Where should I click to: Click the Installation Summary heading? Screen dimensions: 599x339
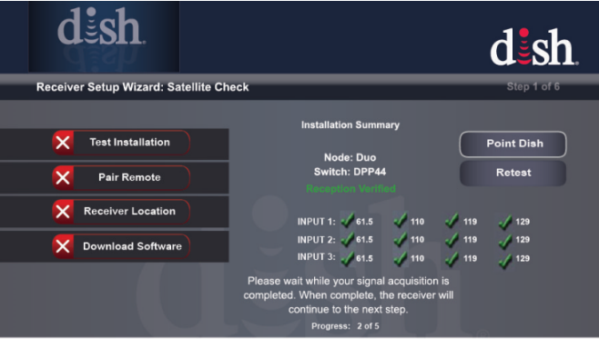[350, 125]
